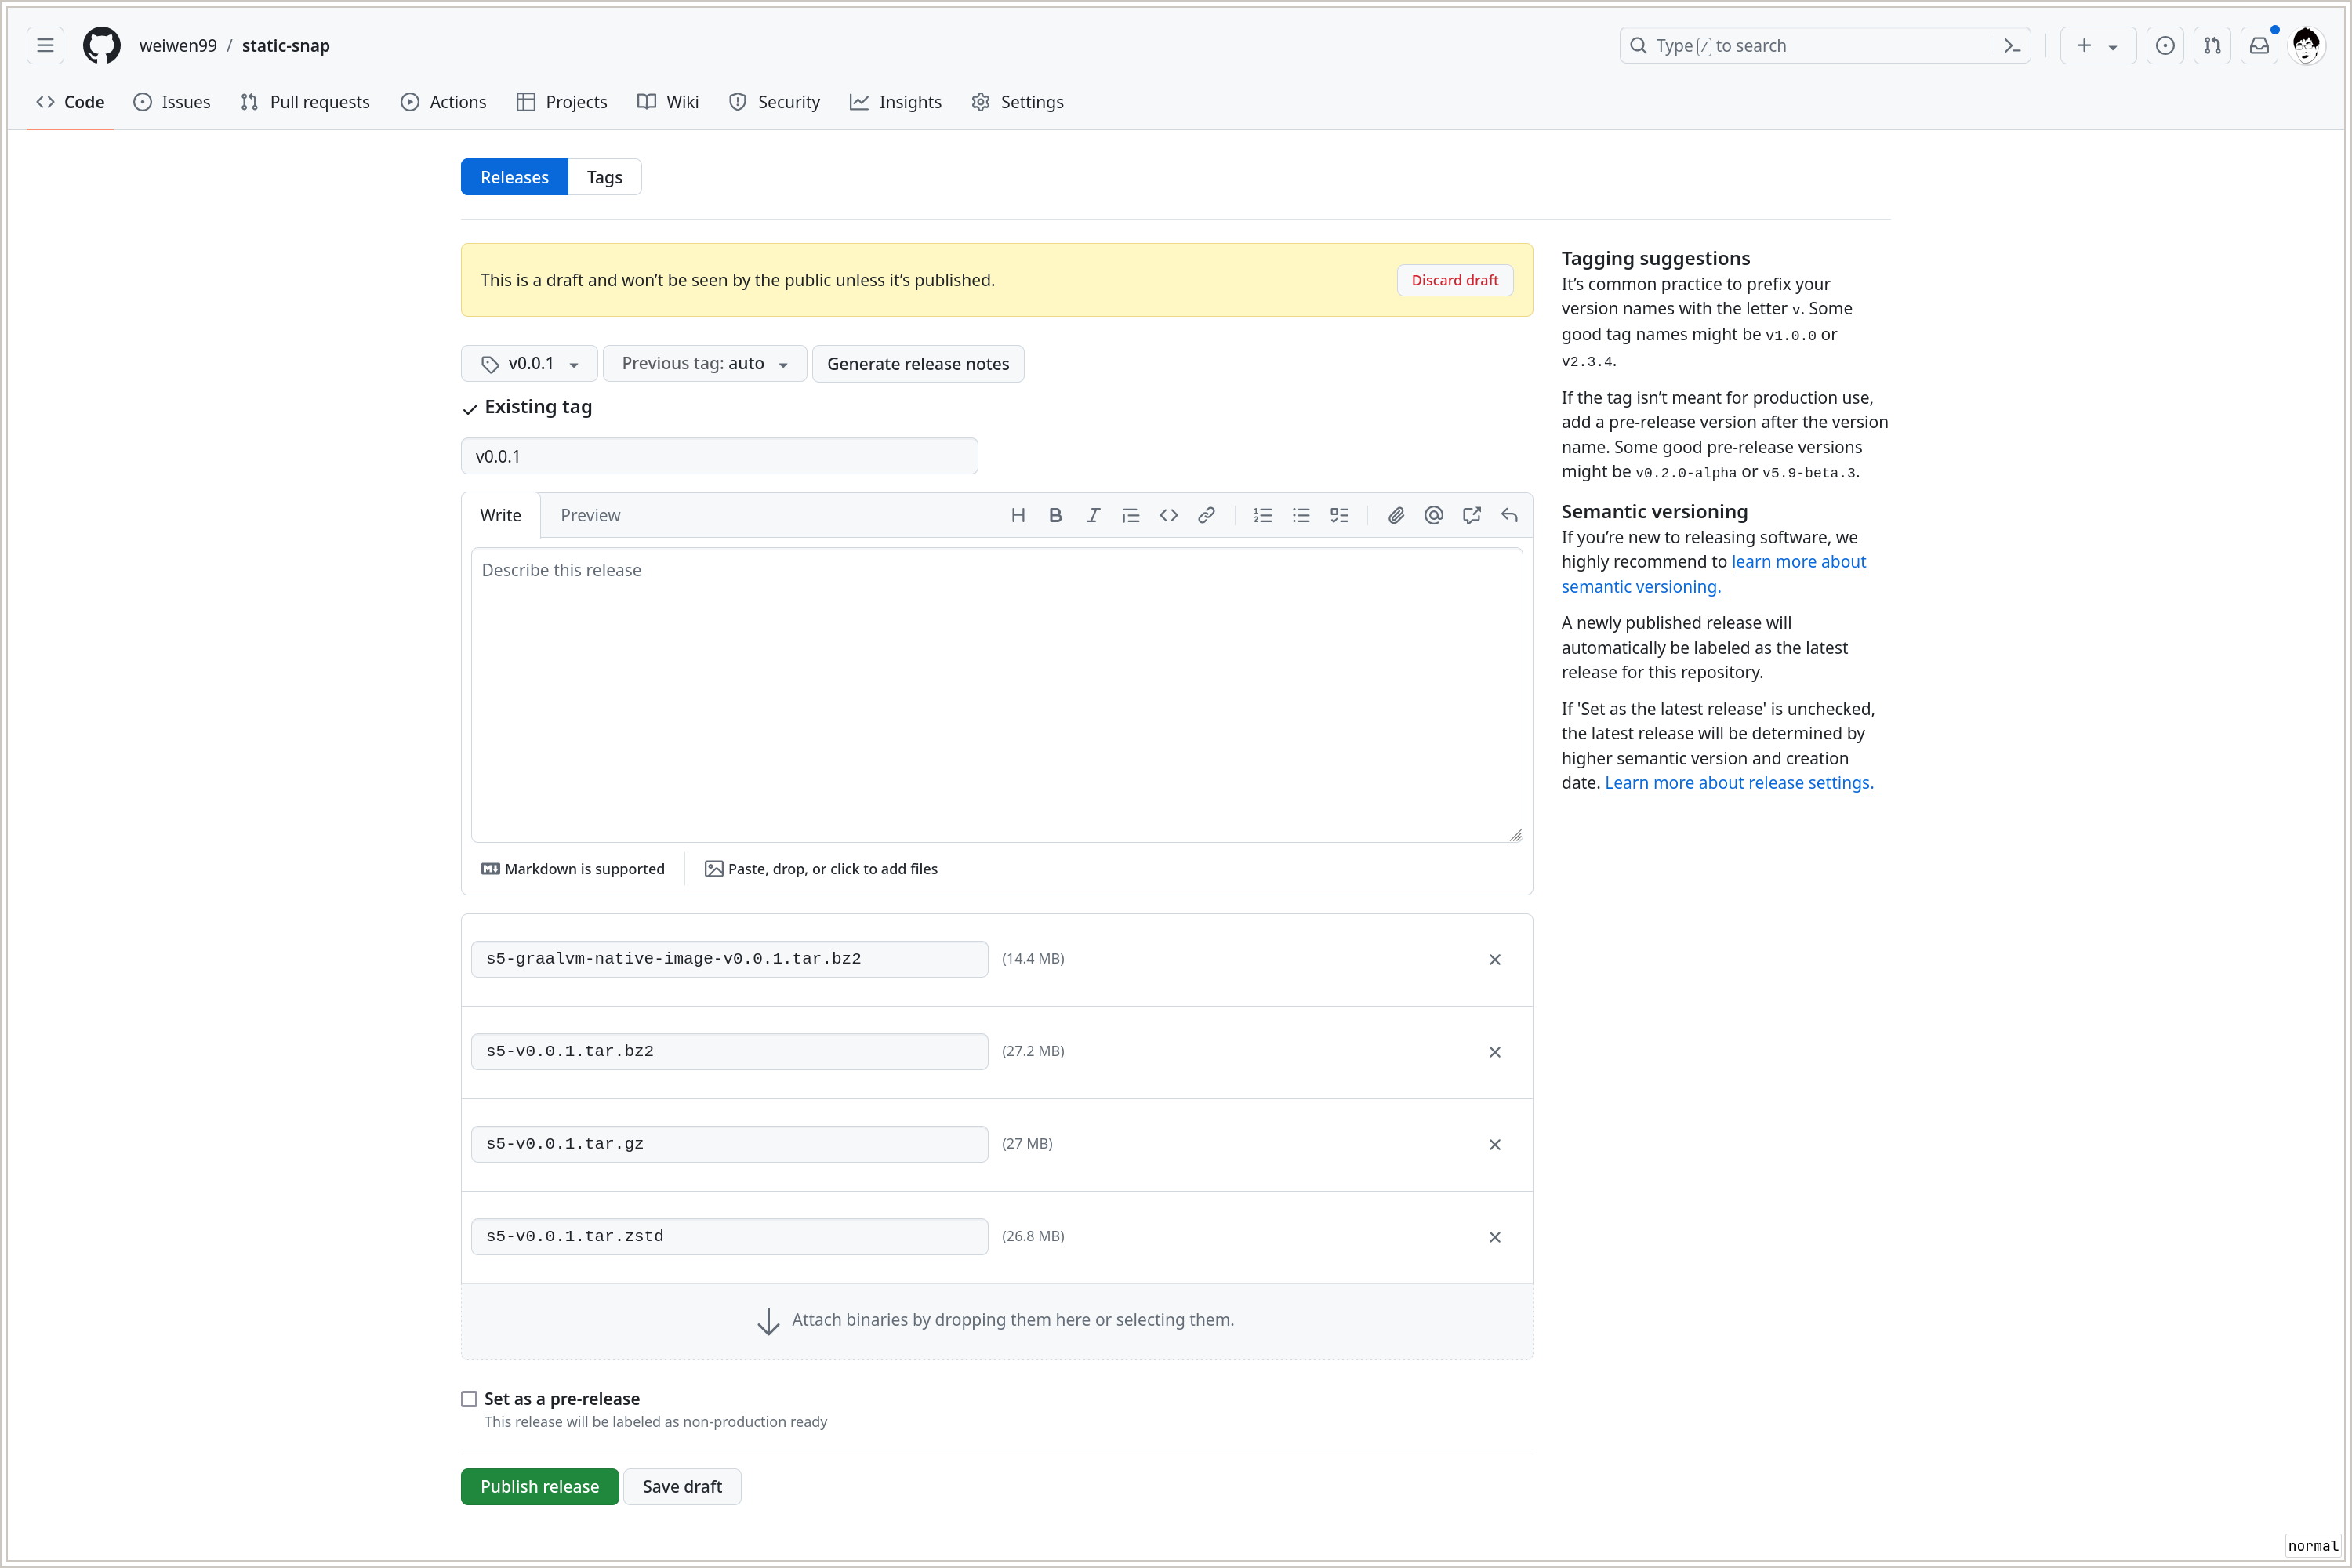Toggle Set as a pre-release checkbox
This screenshot has width=2352, height=1568.
469,1399
